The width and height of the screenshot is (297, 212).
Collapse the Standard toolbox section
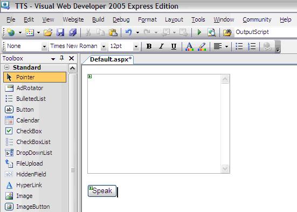pyautogui.click(x=6, y=67)
